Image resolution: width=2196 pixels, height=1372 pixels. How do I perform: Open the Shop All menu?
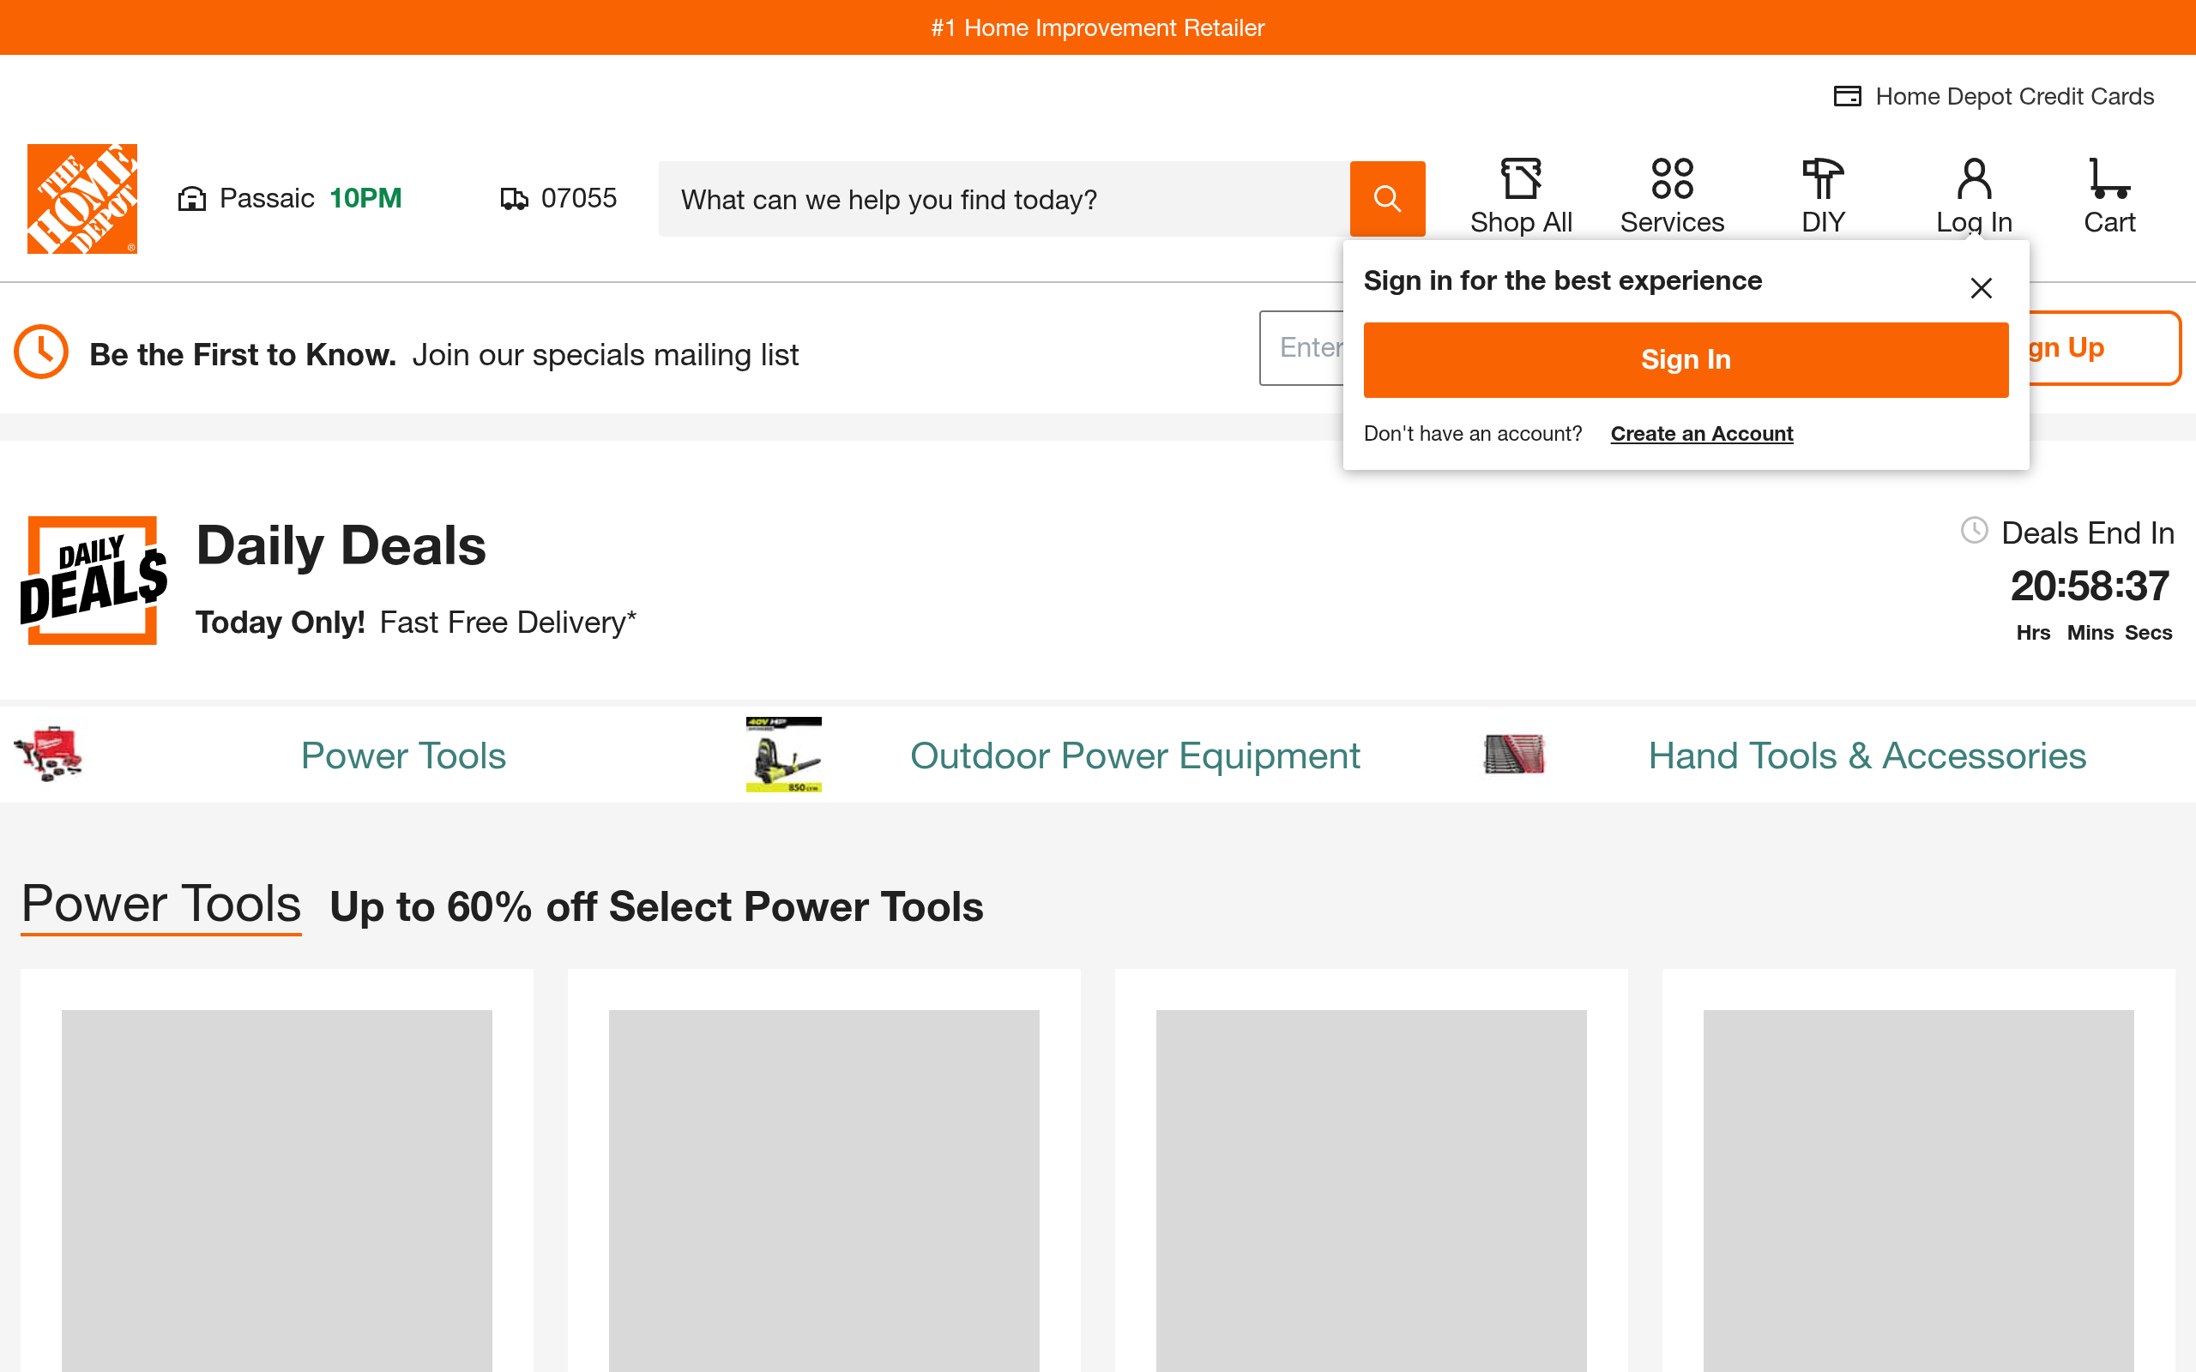coord(1521,197)
